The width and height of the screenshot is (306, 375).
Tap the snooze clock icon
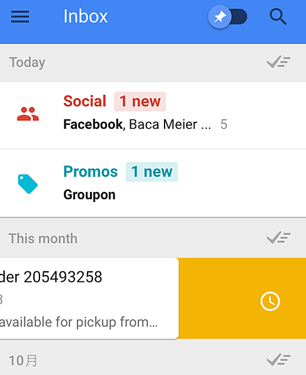coord(270,301)
